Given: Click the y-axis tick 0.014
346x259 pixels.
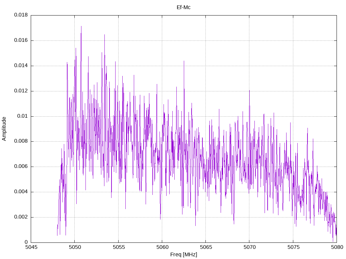Looking at the screenshot, I should [x=21, y=65].
